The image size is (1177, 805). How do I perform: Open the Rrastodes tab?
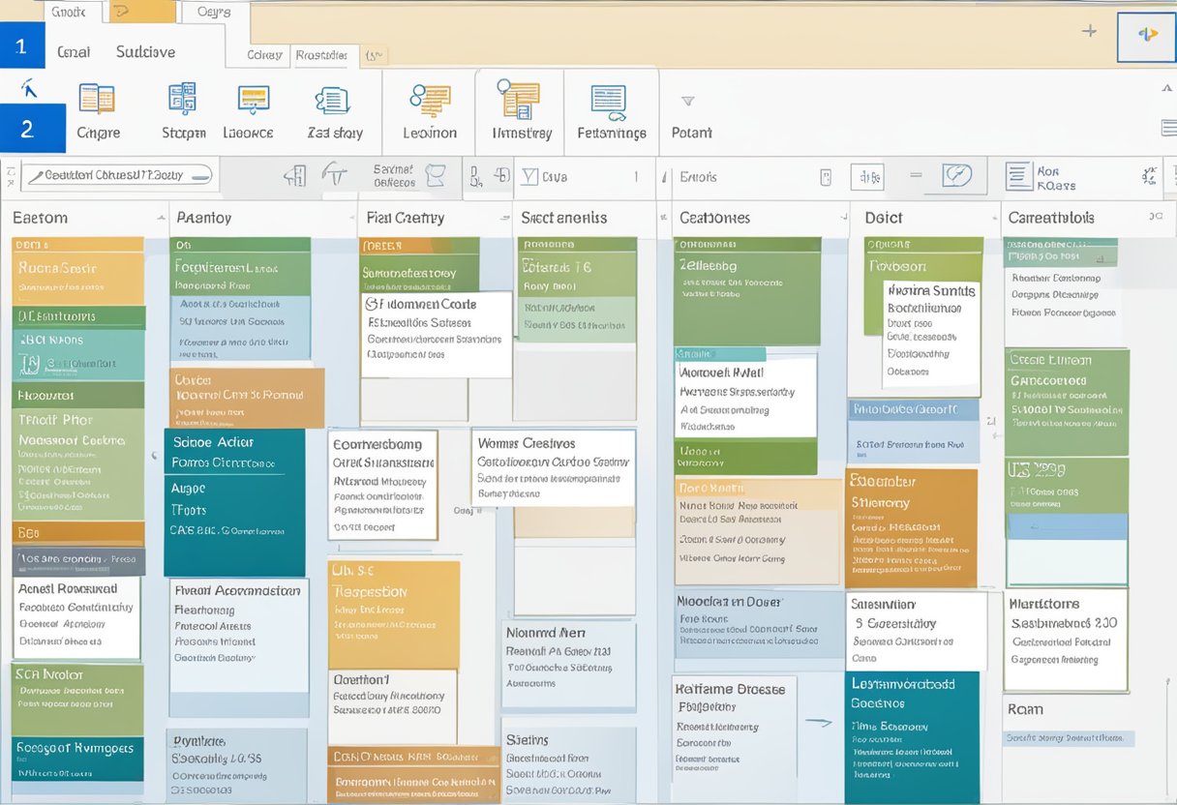[x=323, y=56]
